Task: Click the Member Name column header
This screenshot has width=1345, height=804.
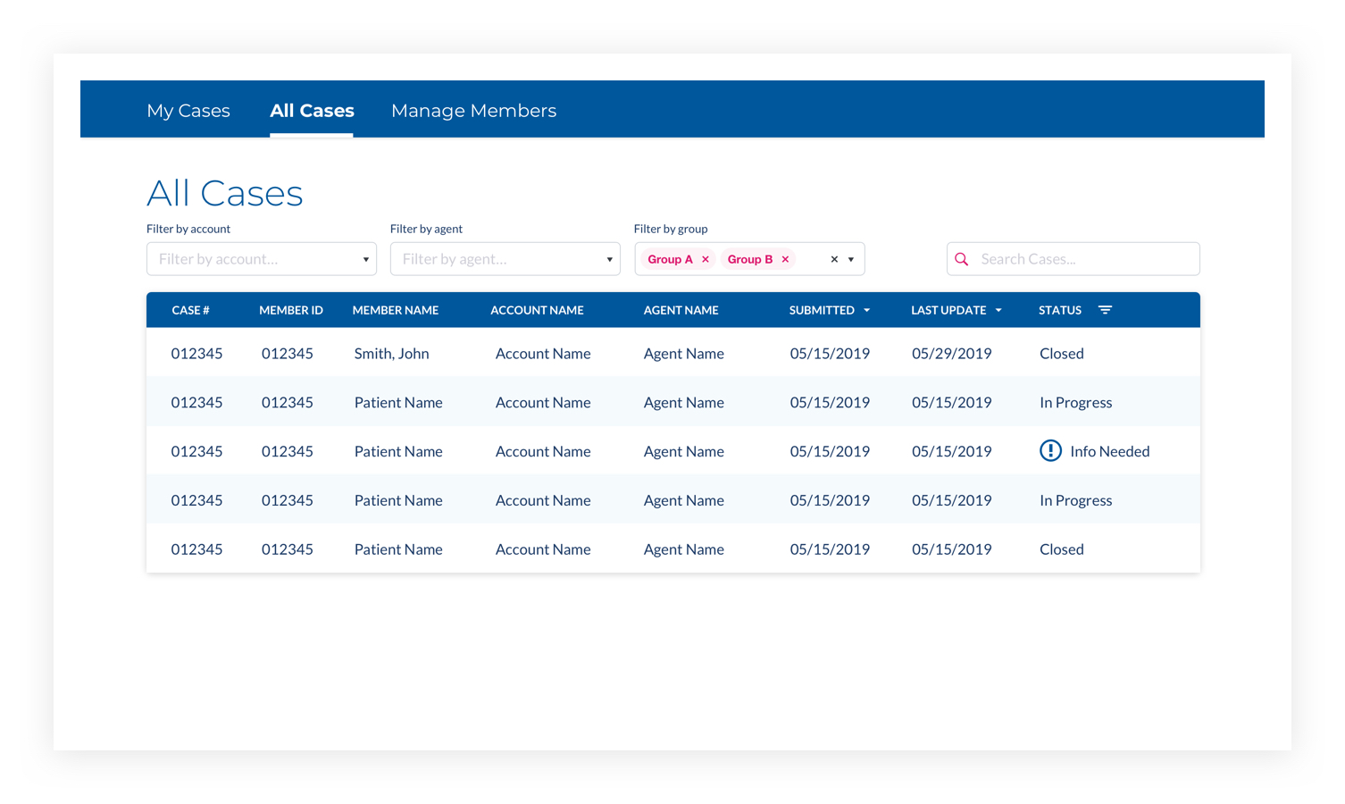Action: (396, 310)
